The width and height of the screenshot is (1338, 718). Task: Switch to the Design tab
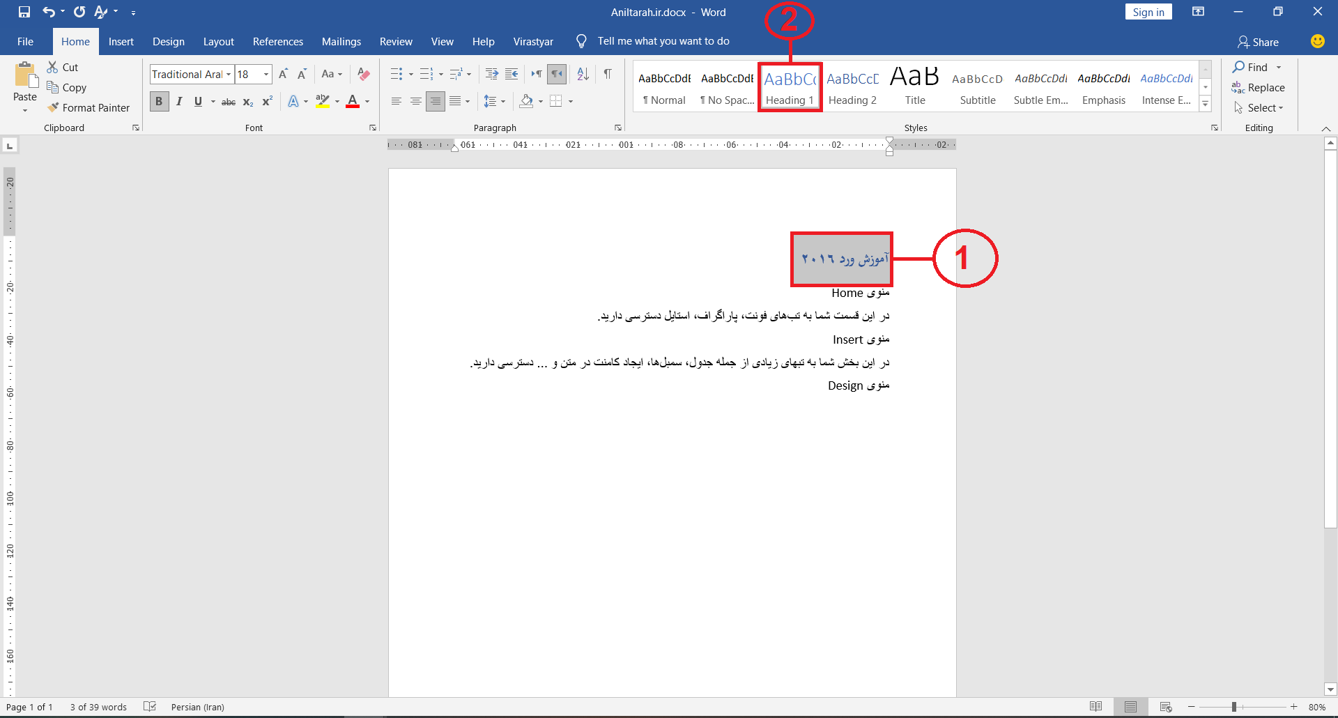coord(169,41)
